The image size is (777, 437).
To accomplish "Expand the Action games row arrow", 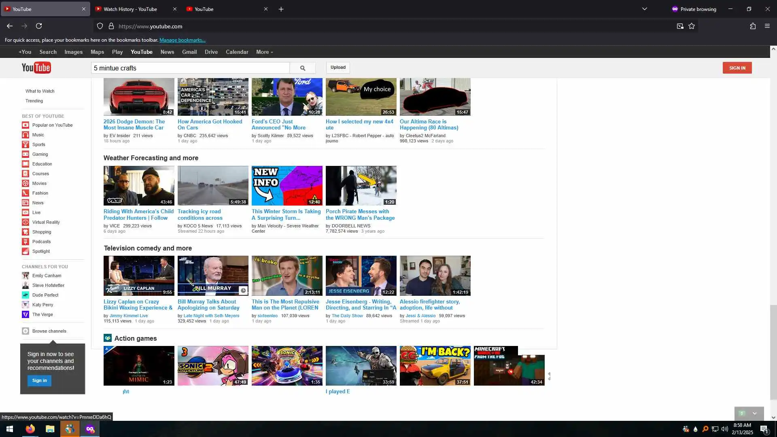I will click(549, 376).
